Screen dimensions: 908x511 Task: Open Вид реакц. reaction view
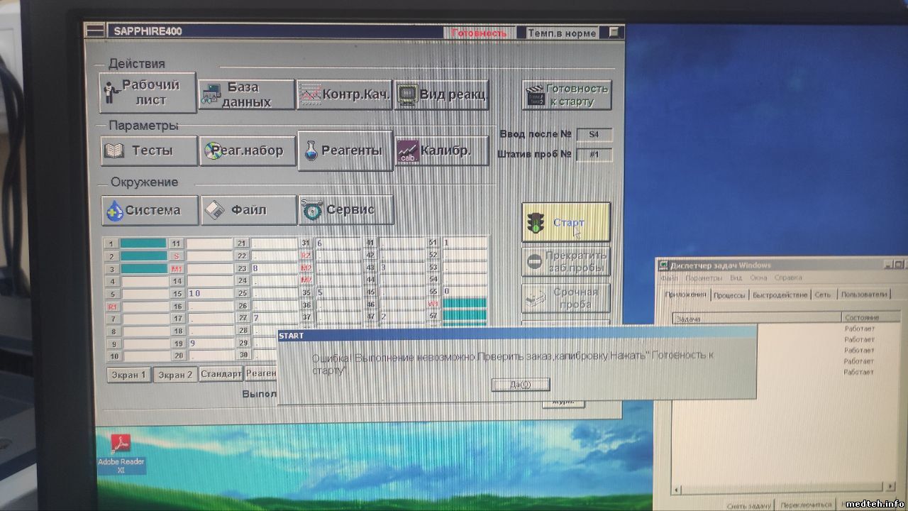441,94
